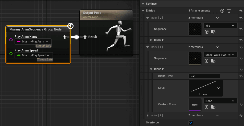This screenshot has height=126, width=244.
Task: Browse to Mage_Walk_Fwd asset in Content Browser
Action: (213, 61)
